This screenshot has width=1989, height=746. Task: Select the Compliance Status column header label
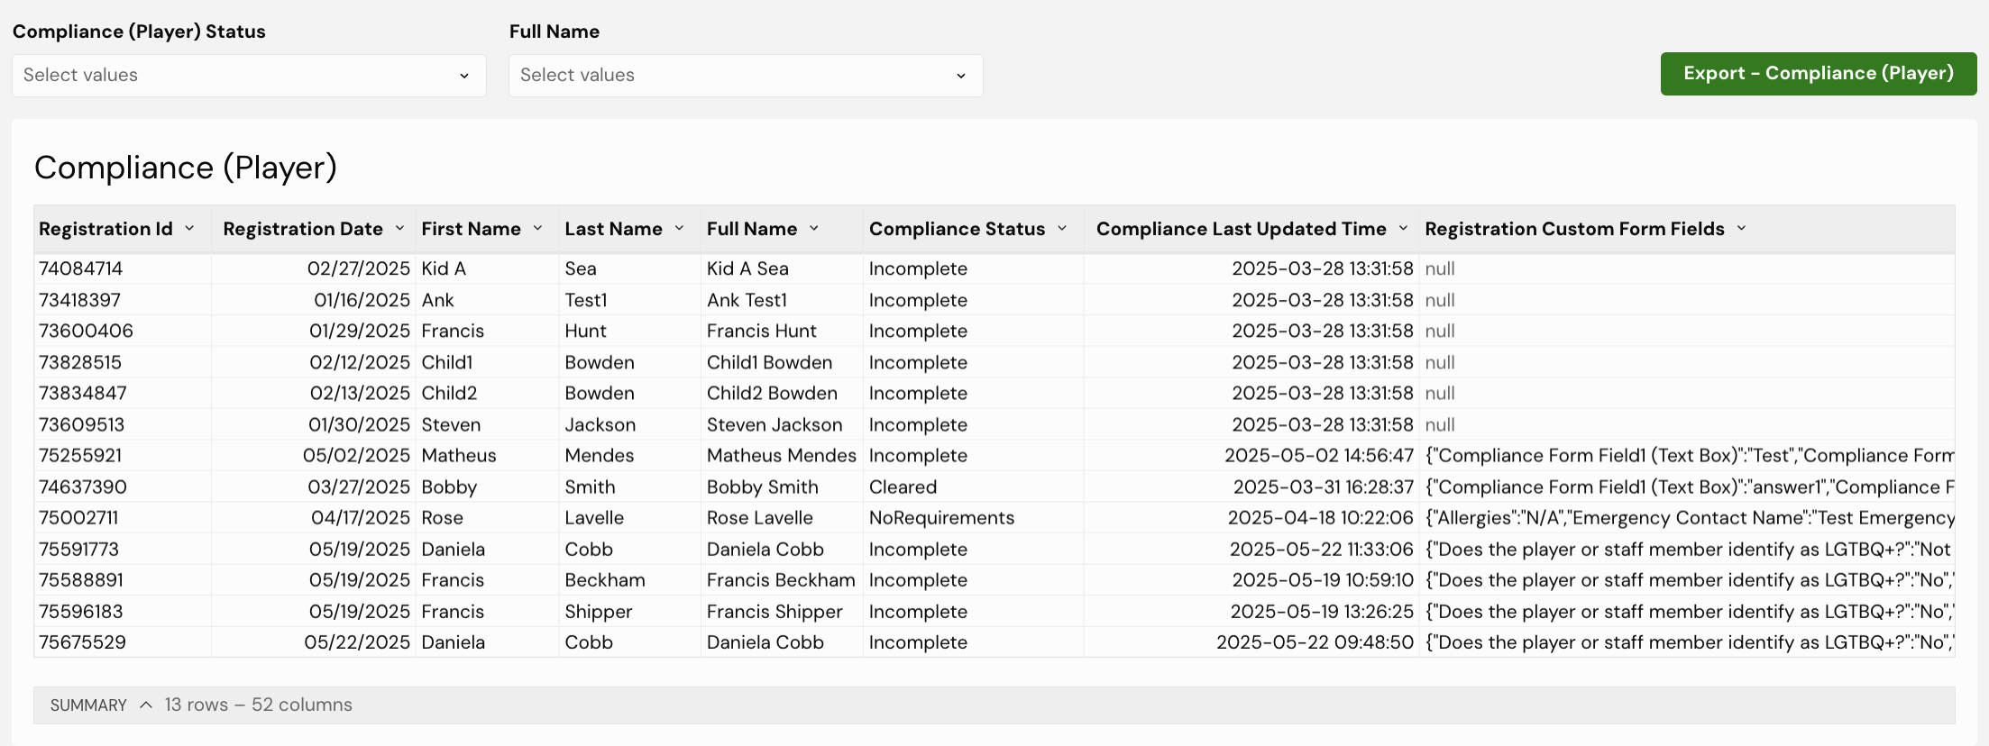[x=957, y=229]
